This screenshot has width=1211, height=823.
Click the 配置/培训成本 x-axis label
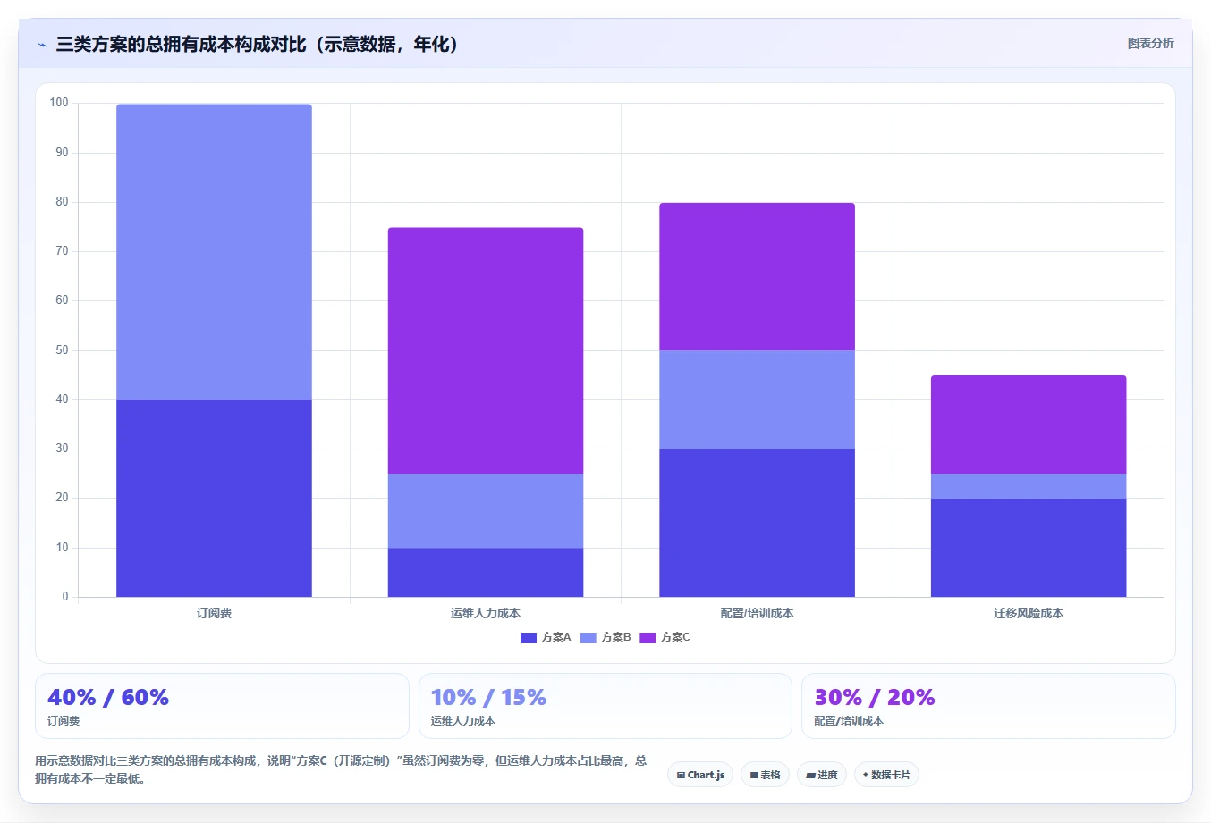[757, 613]
